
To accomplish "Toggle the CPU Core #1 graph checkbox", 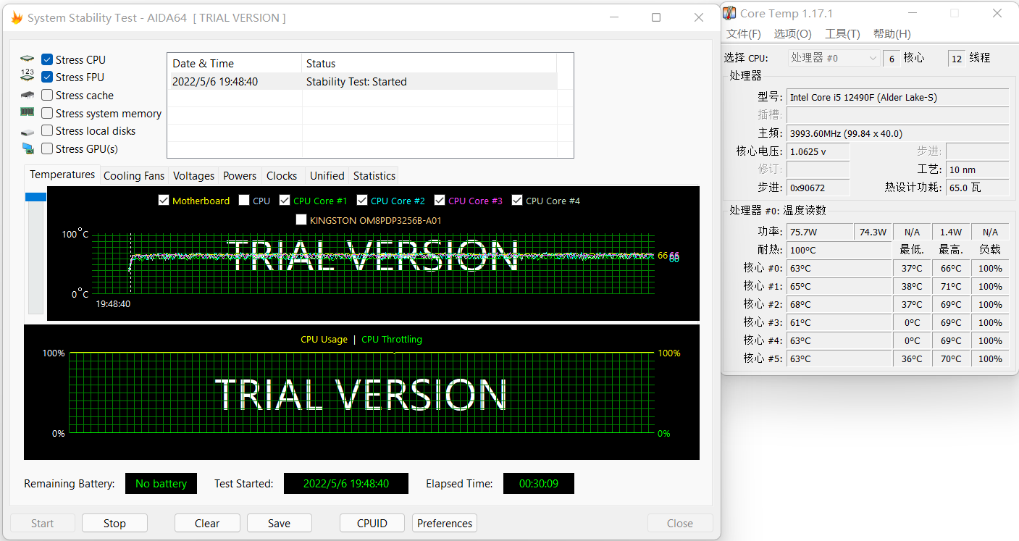I will pyautogui.click(x=285, y=201).
